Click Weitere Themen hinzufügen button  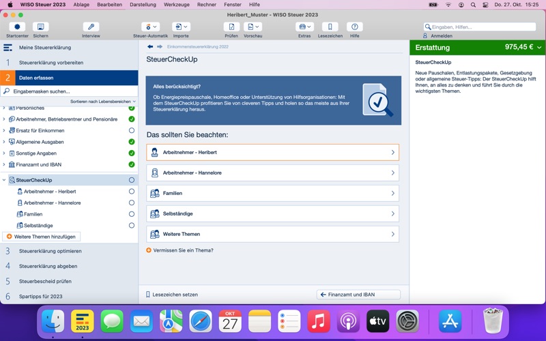tap(42, 237)
